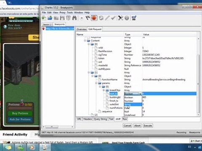Switch to the URL bottom tab
The height and width of the screenshot is (151, 202).
(79, 119)
